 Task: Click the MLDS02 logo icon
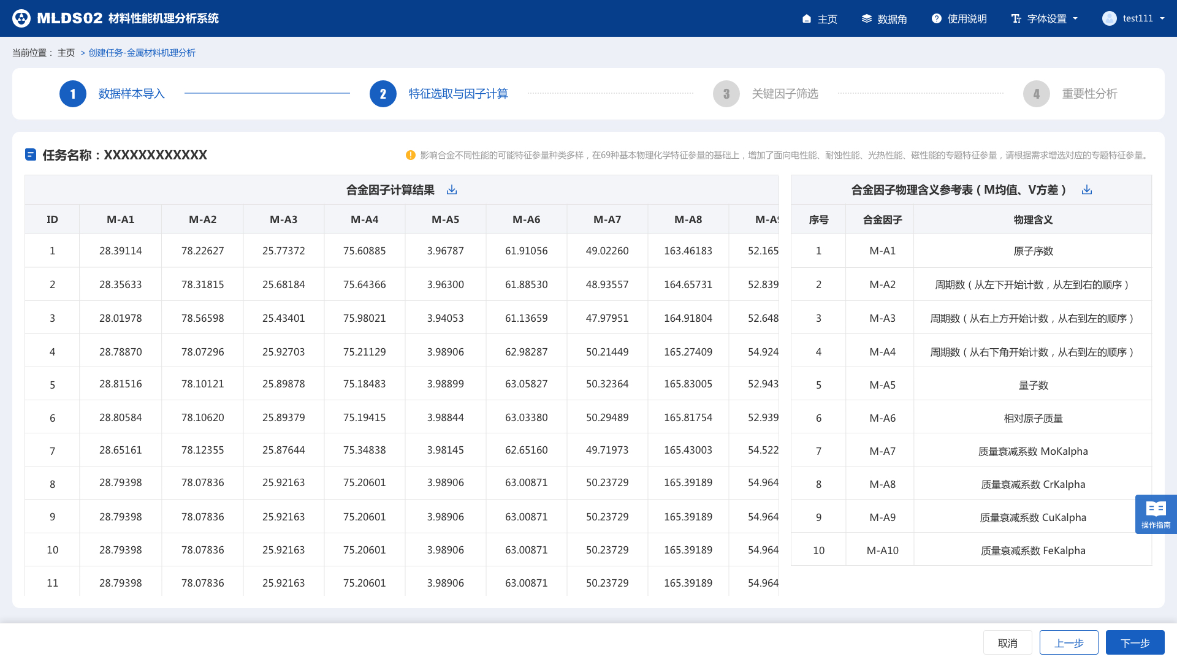tap(21, 18)
